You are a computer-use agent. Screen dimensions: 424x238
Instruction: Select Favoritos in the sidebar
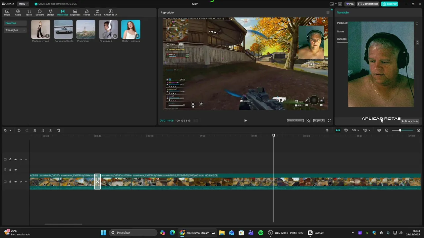(15, 23)
